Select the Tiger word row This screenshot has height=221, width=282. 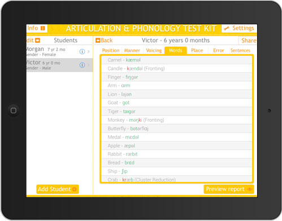click(177, 111)
